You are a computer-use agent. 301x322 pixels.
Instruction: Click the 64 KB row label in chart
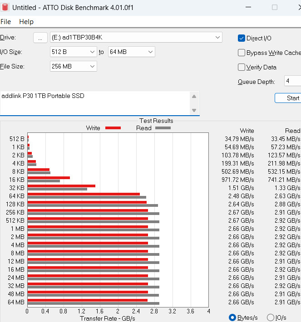click(17, 196)
